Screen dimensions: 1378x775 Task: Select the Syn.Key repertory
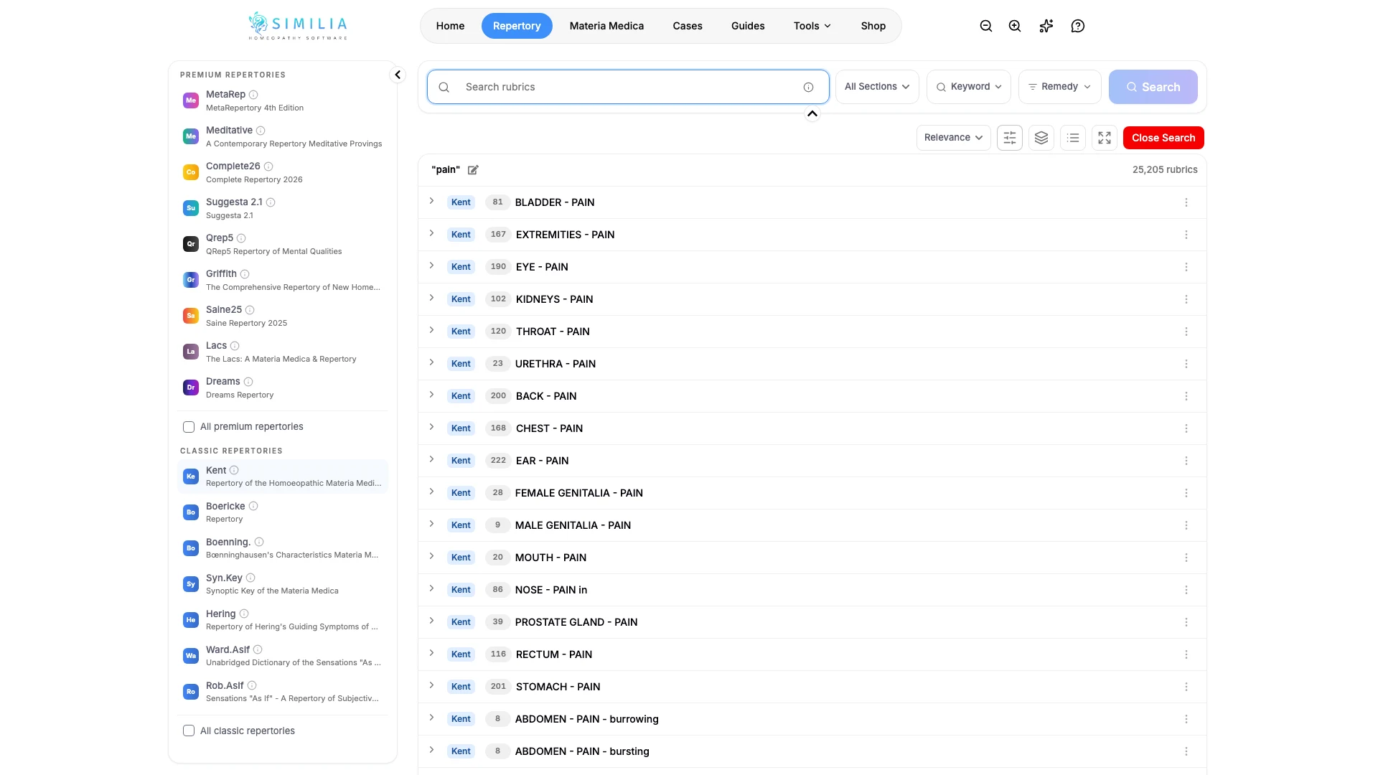(x=283, y=584)
